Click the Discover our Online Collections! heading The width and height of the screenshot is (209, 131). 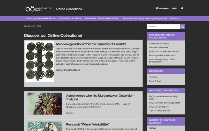pos(53,36)
